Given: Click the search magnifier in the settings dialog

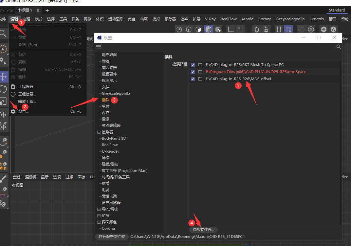Looking at the screenshot, I should (x=338, y=47).
